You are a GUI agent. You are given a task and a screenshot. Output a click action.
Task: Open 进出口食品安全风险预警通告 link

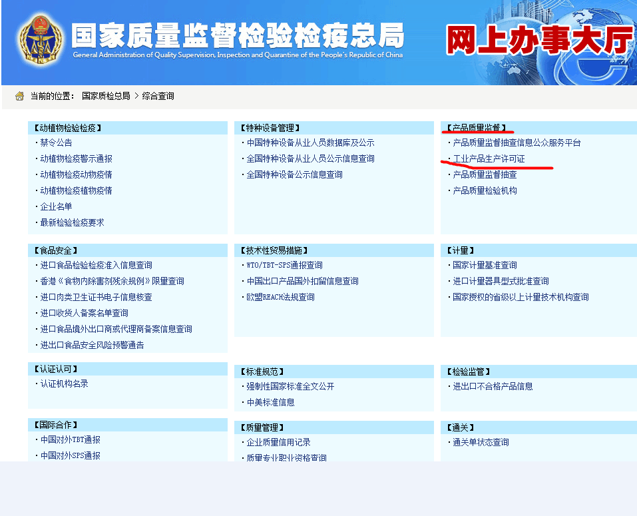(x=92, y=345)
